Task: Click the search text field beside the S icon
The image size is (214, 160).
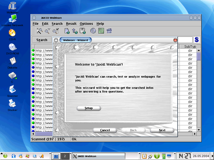Action: pyautogui.click(x=185, y=40)
